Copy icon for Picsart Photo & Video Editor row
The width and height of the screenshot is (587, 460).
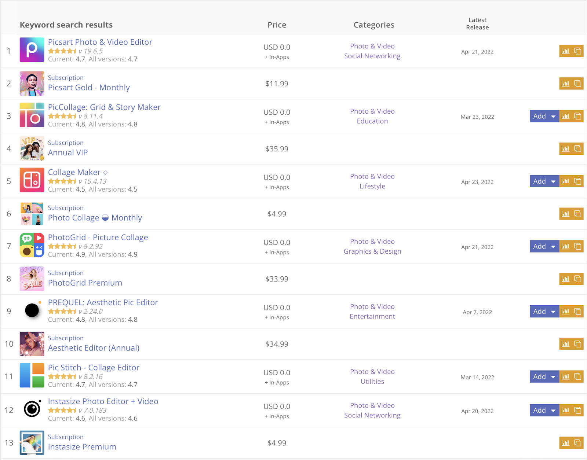578,51
